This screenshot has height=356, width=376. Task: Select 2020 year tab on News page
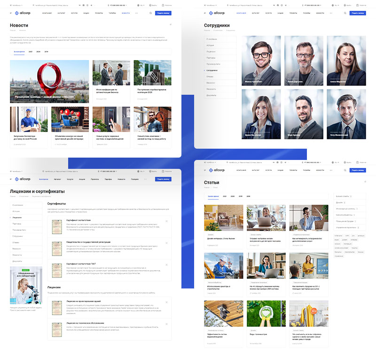(38, 52)
